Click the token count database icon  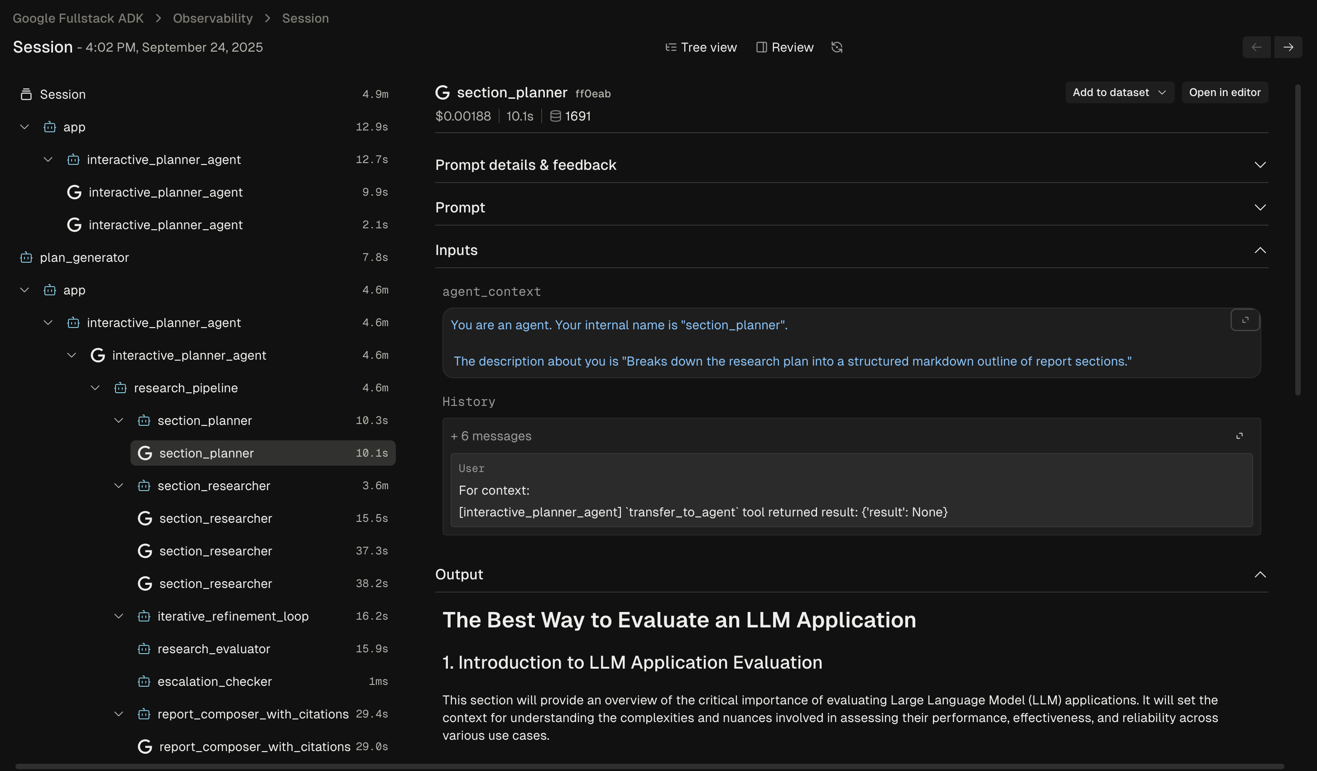pos(556,116)
